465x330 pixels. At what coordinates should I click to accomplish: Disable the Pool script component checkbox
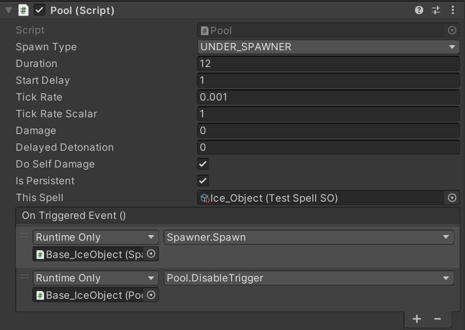(x=39, y=10)
